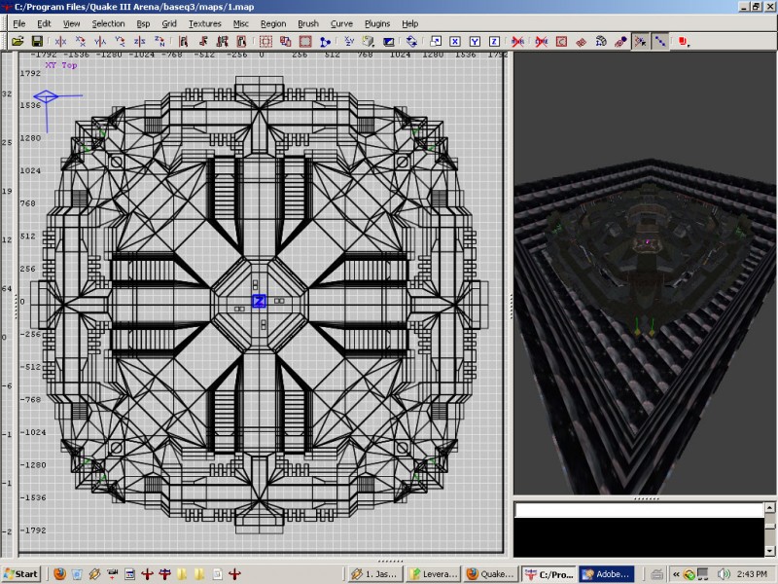Open the Selection menu

[108, 23]
